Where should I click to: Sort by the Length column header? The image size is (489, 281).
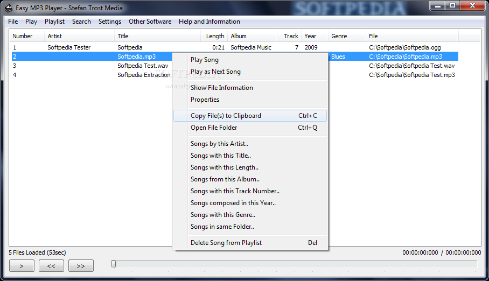[x=214, y=36]
